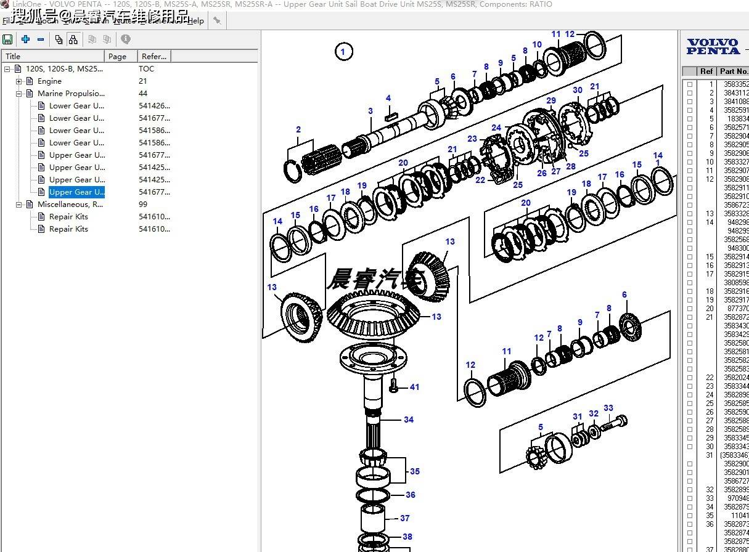Click the info icon in the toolbar
Screen dimensions: 749x552
point(126,39)
